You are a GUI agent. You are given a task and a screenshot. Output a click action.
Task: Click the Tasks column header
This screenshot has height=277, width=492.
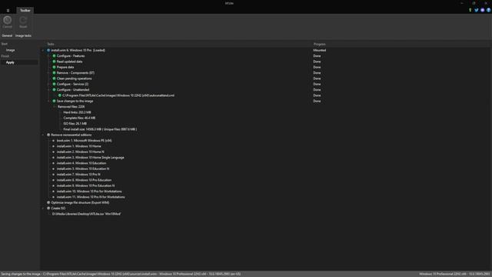51,45
